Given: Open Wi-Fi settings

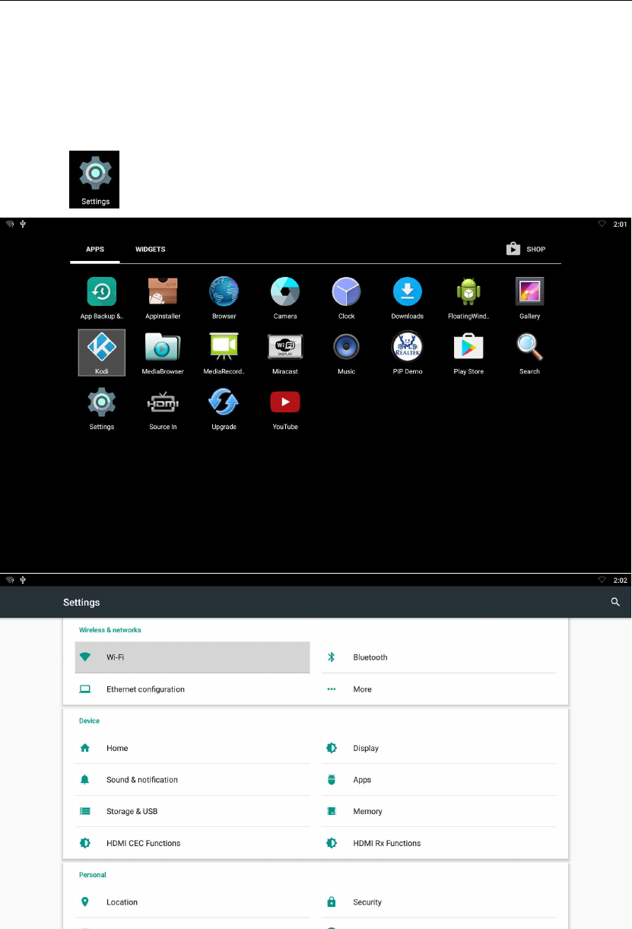Looking at the screenshot, I should pyautogui.click(x=192, y=657).
